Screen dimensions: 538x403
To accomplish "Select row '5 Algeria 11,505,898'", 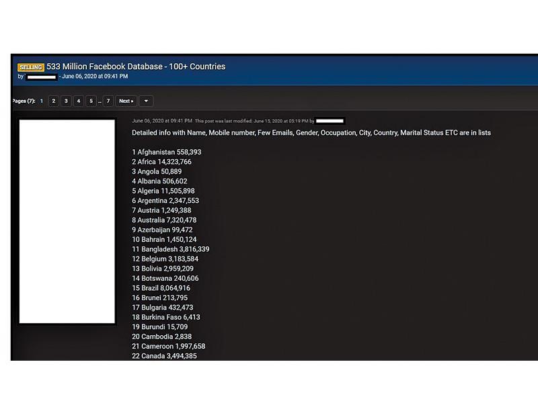I will pos(163,191).
